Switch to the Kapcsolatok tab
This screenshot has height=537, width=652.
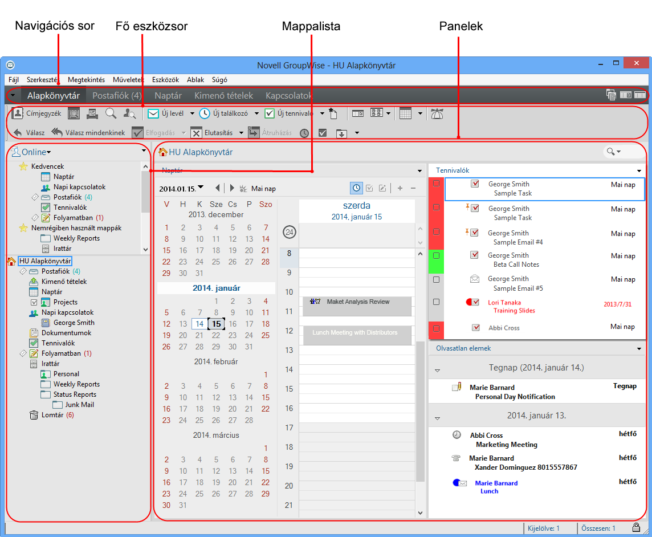click(x=288, y=95)
